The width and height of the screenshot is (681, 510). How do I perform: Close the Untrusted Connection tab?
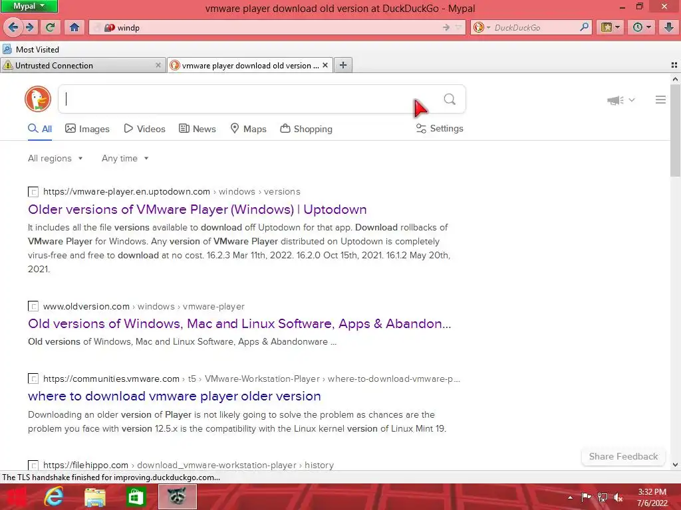click(158, 65)
